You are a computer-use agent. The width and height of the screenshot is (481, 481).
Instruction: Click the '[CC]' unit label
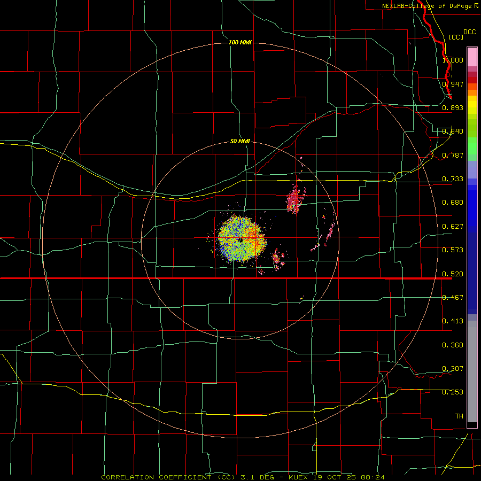pos(456,37)
